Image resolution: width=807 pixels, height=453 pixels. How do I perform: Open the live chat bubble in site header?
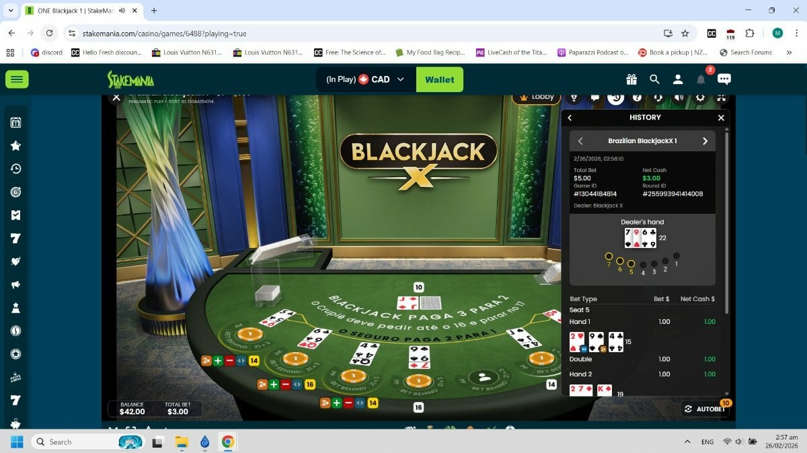724,79
